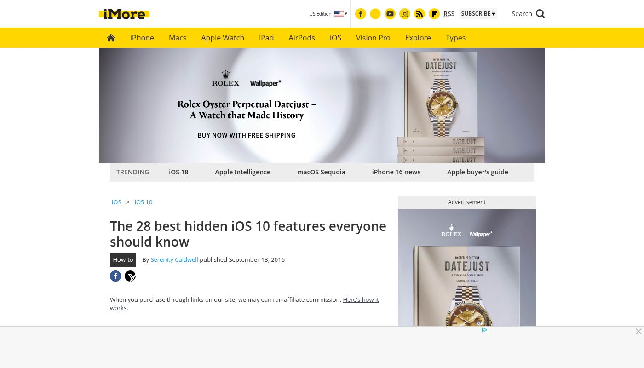Expand the US Edition dropdown
This screenshot has width=644, height=368.
(x=328, y=14)
